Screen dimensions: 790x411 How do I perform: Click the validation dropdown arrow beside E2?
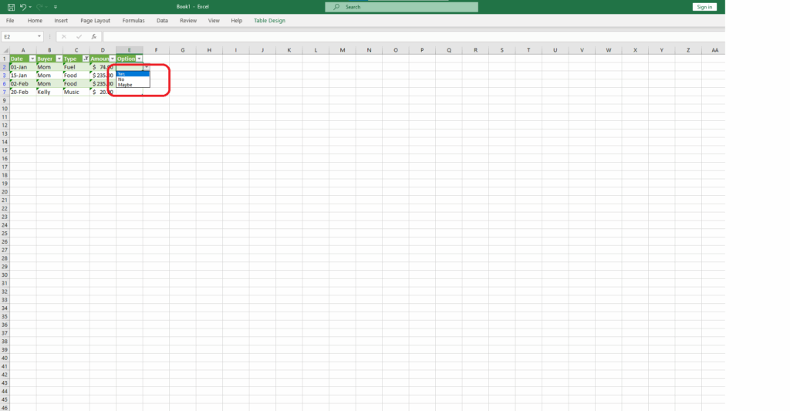click(x=146, y=67)
